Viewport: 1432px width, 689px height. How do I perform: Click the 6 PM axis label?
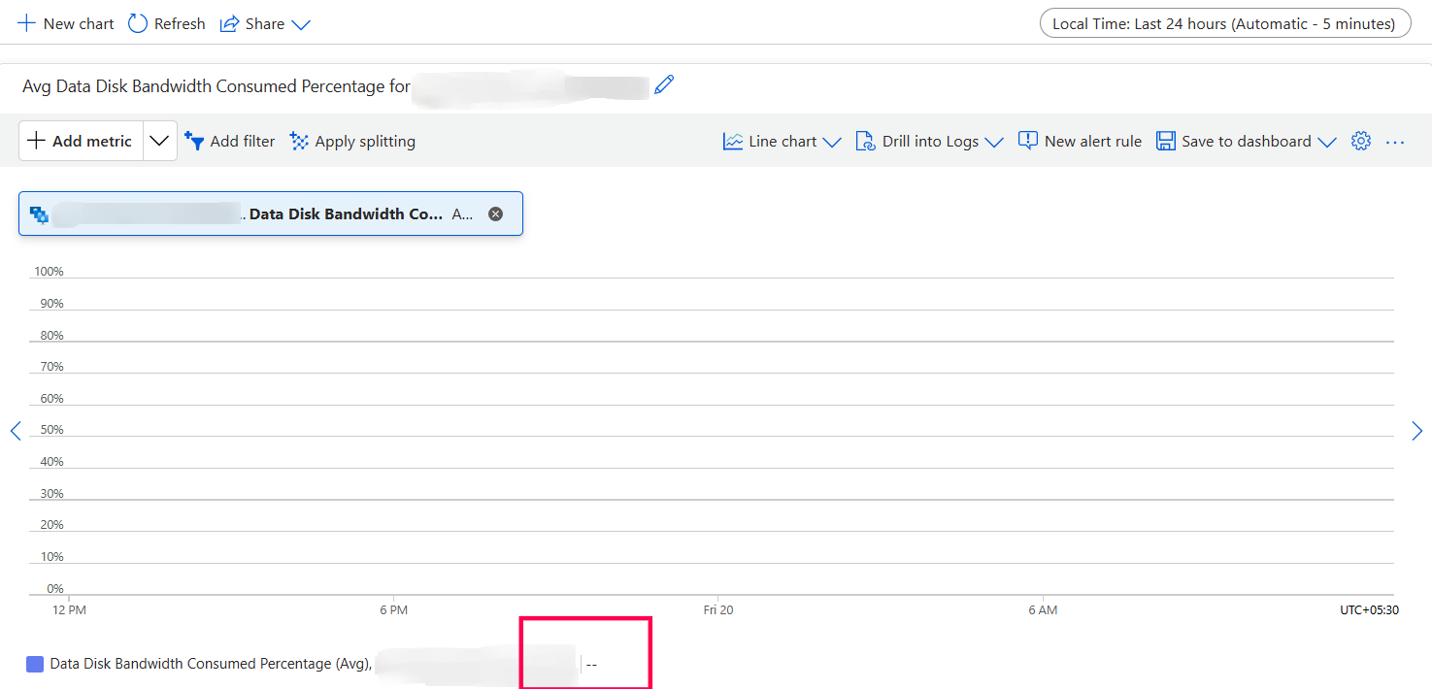click(393, 610)
